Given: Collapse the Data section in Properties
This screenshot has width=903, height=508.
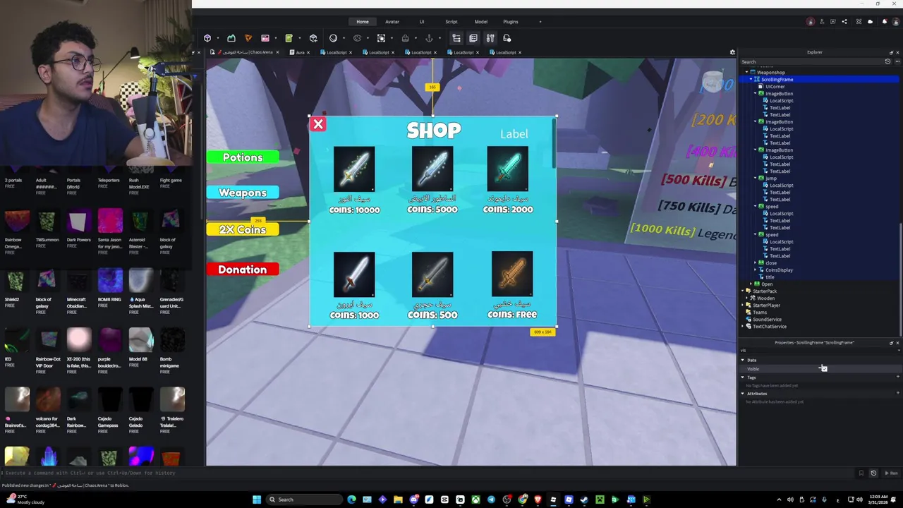Looking at the screenshot, I should point(742,360).
